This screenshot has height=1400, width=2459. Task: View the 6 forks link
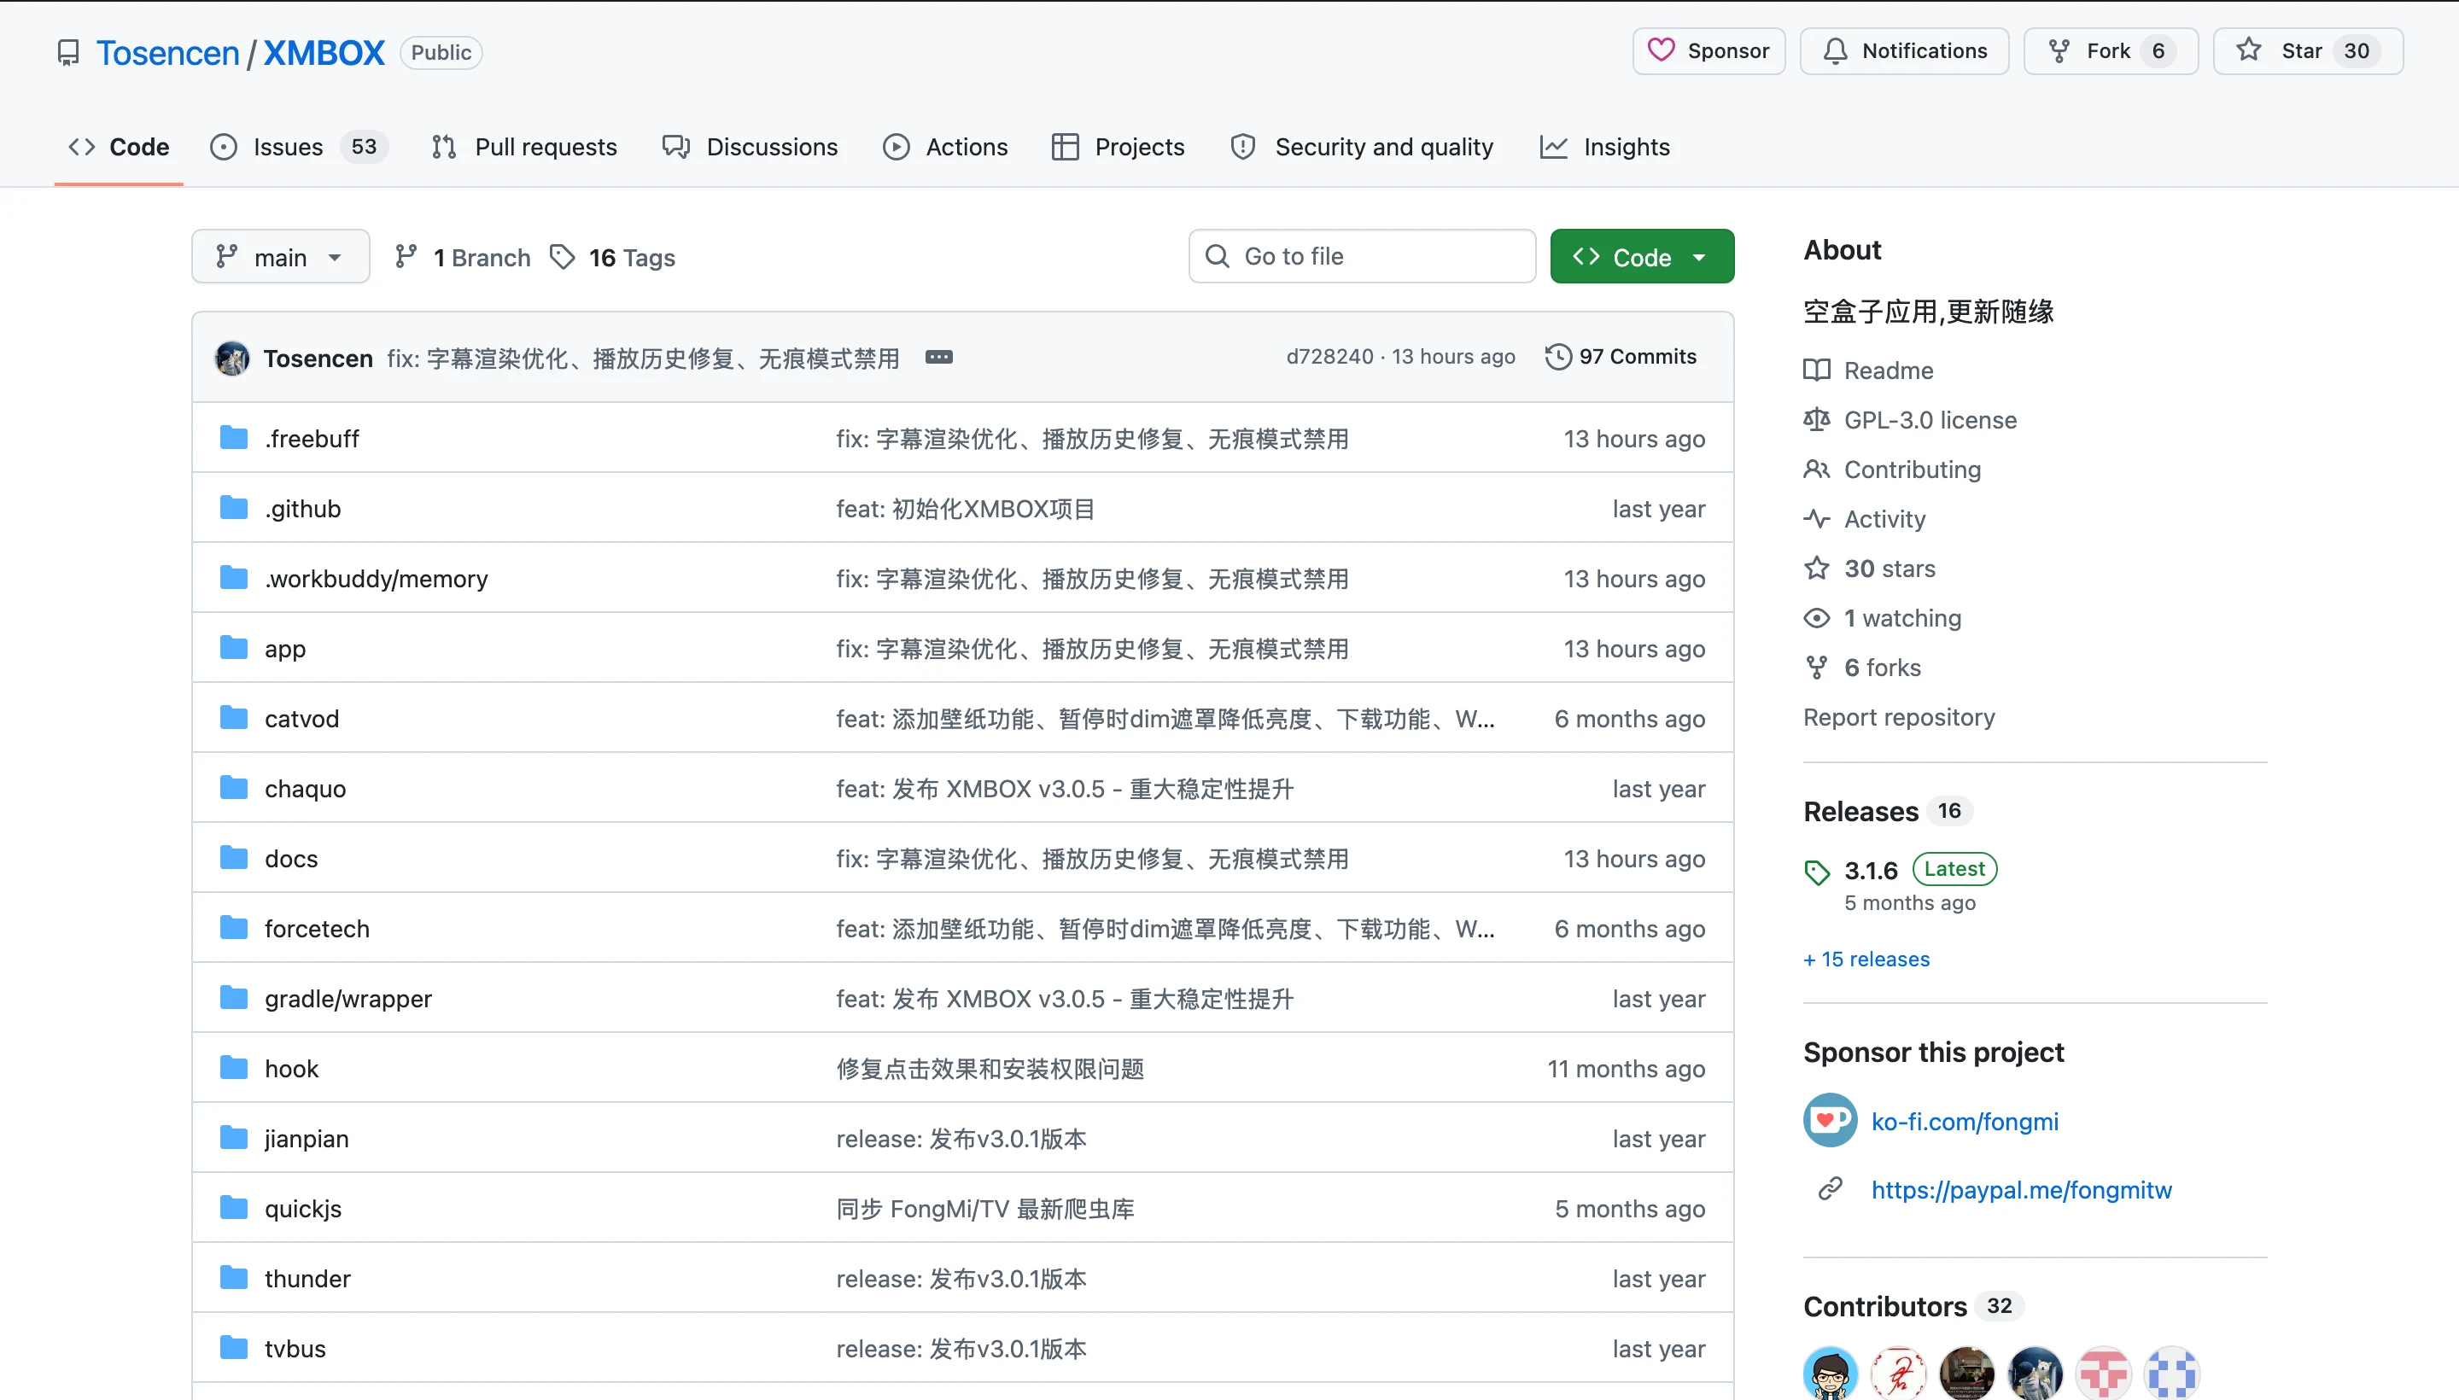[x=1863, y=668]
